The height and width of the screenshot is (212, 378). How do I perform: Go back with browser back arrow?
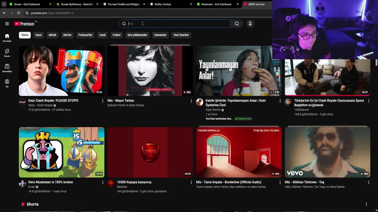(x=4, y=13)
